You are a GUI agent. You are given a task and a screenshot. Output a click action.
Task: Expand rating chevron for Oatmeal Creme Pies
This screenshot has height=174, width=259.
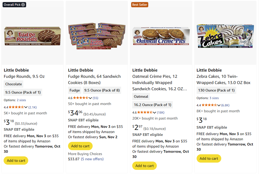154,112
